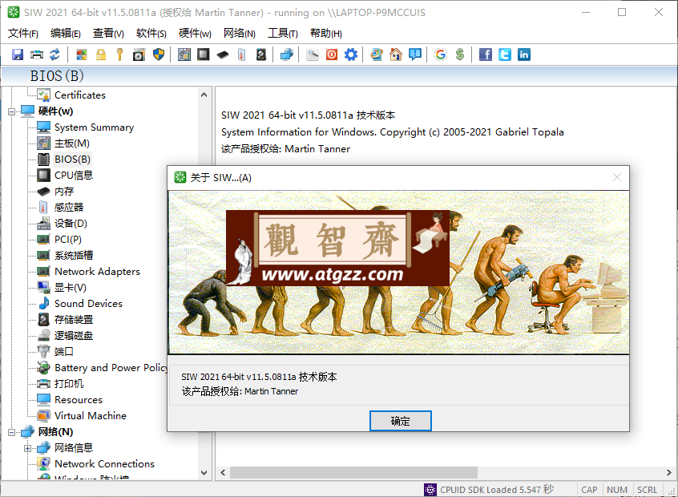Click the gold key toolbar icon
The image size is (678, 497).
tap(119, 55)
